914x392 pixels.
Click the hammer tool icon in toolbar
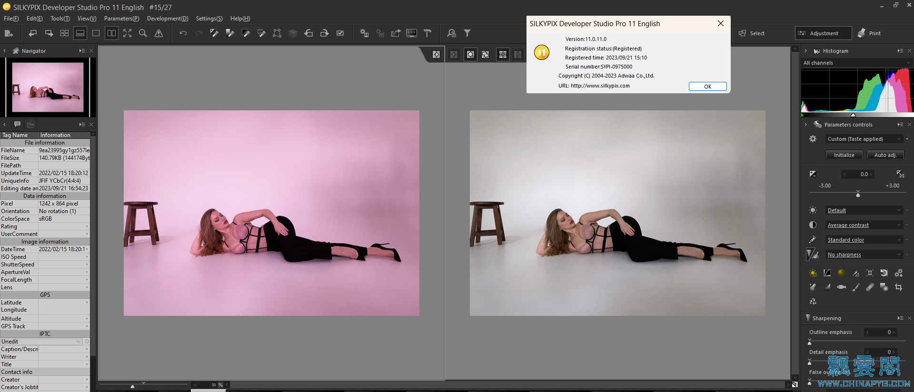[x=427, y=33]
